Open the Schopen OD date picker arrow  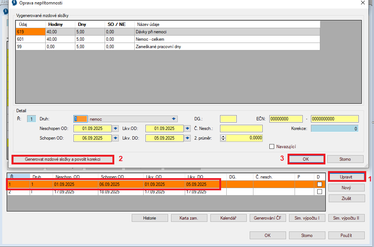point(115,138)
